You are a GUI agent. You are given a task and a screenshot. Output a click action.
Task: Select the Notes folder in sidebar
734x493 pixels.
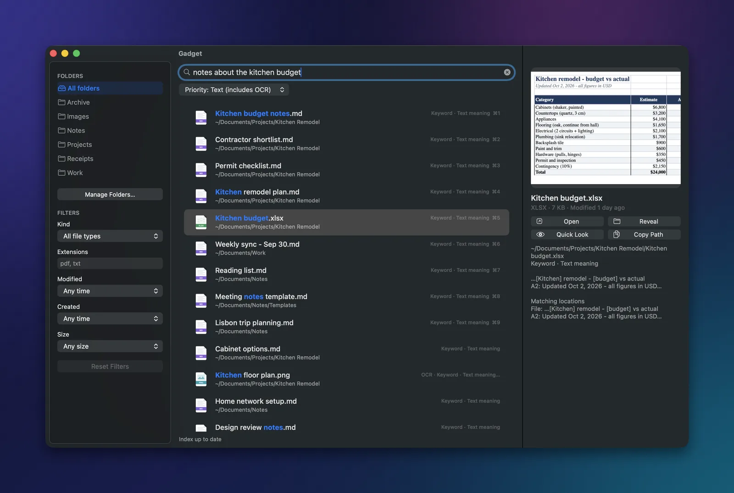(x=110, y=130)
